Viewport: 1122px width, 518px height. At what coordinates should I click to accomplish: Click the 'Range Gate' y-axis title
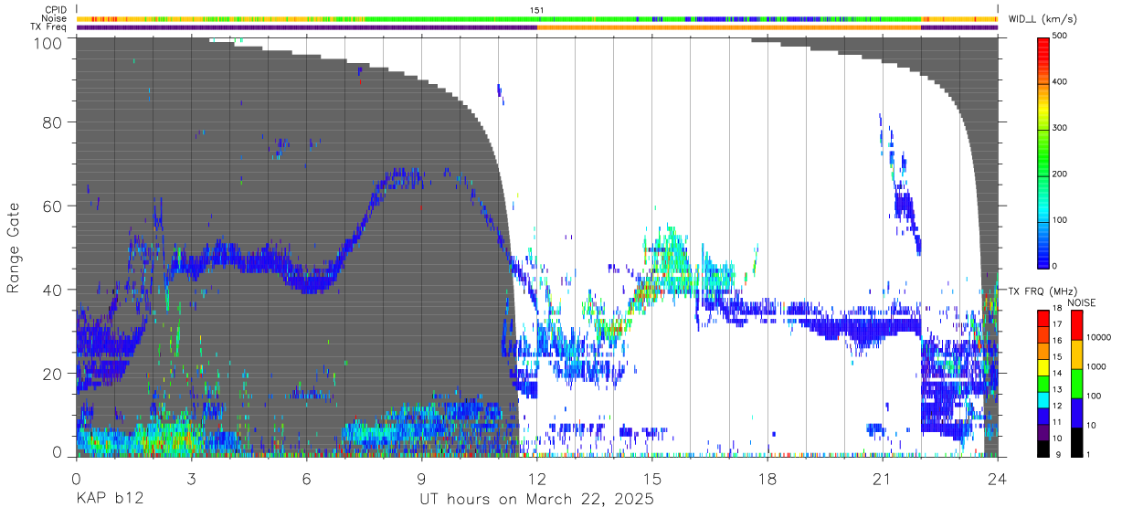point(14,247)
